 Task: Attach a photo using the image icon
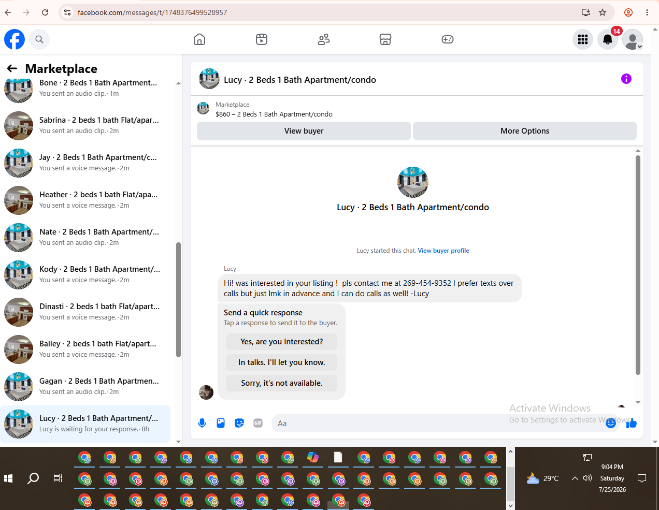[221, 423]
